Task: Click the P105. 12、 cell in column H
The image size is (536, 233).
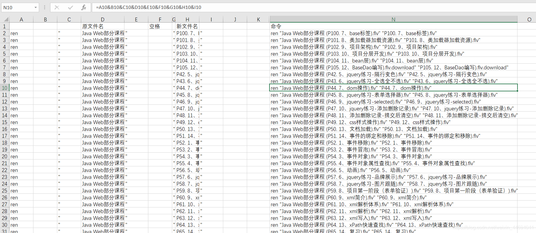Action: coord(187,68)
